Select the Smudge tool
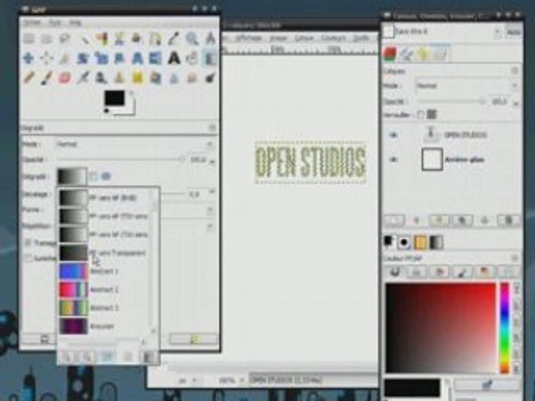Screen dimensions: 535x401 point(192,78)
